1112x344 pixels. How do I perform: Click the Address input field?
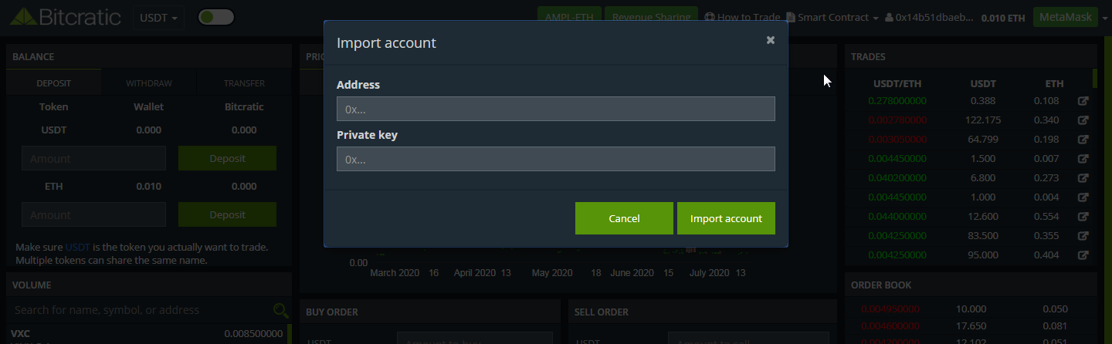coord(556,109)
